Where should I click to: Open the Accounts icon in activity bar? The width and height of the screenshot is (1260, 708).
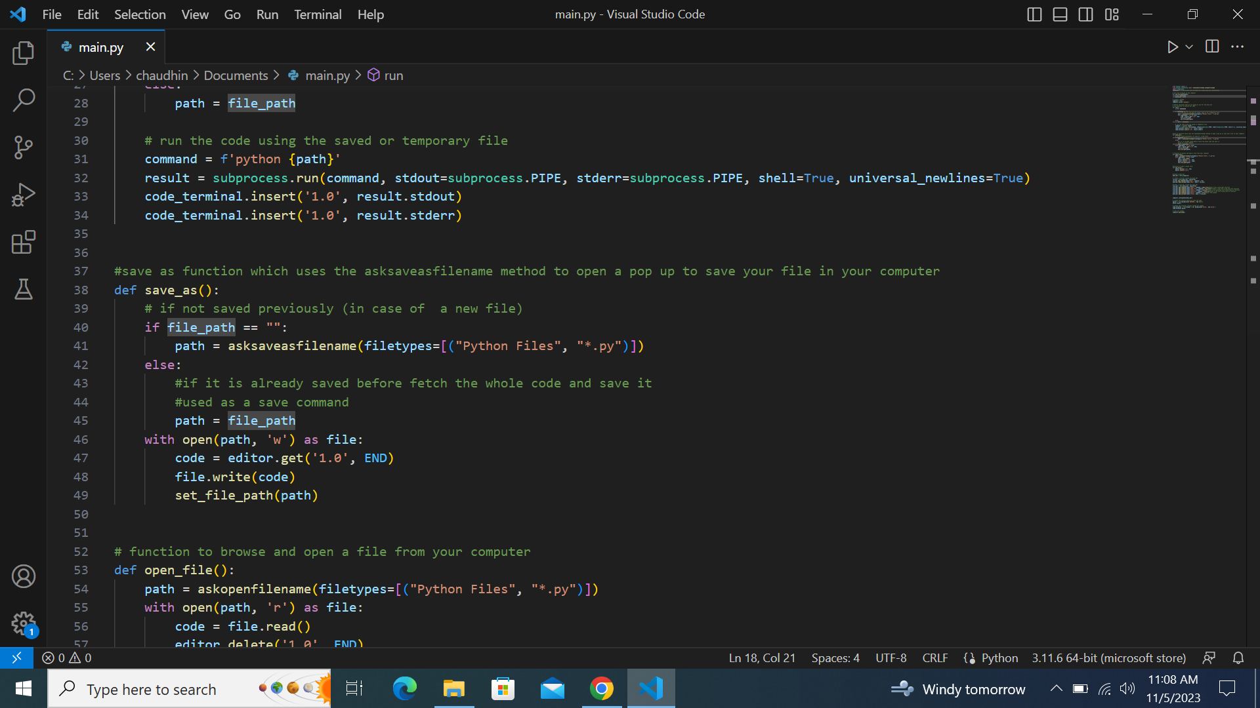pyautogui.click(x=24, y=576)
